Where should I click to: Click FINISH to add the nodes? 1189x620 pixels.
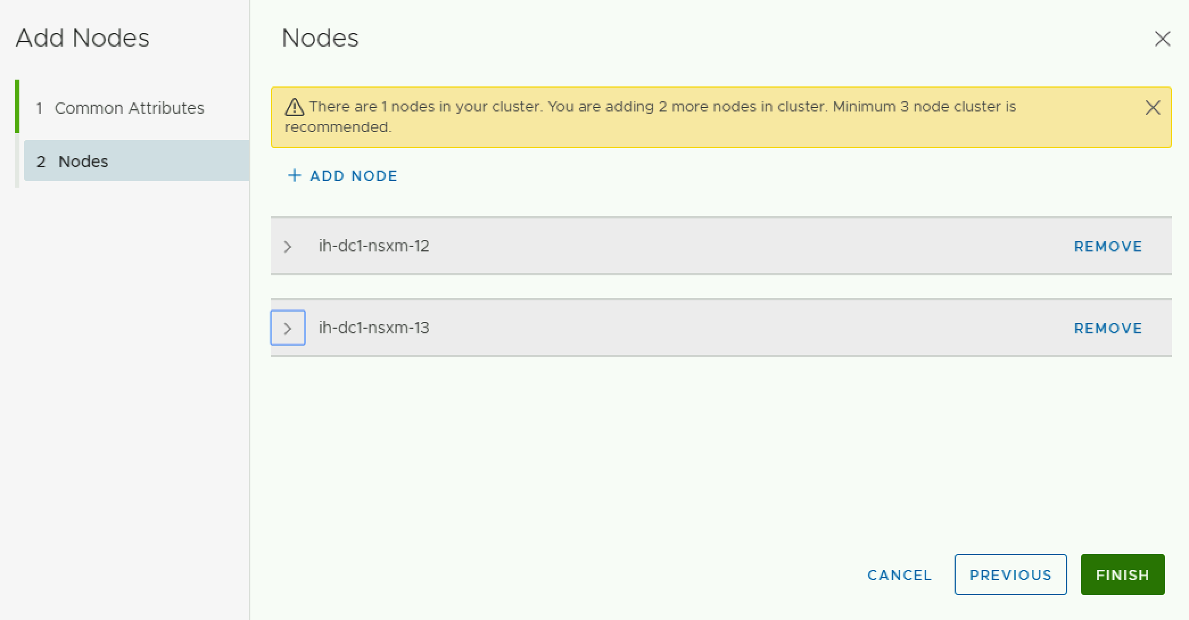click(1122, 575)
